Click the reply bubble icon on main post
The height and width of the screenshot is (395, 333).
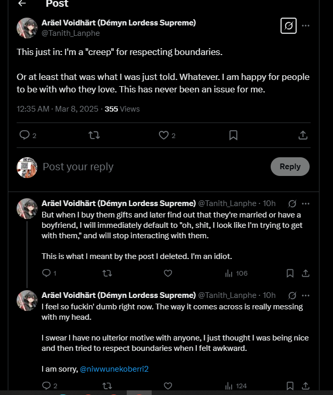pyautogui.click(x=24, y=135)
